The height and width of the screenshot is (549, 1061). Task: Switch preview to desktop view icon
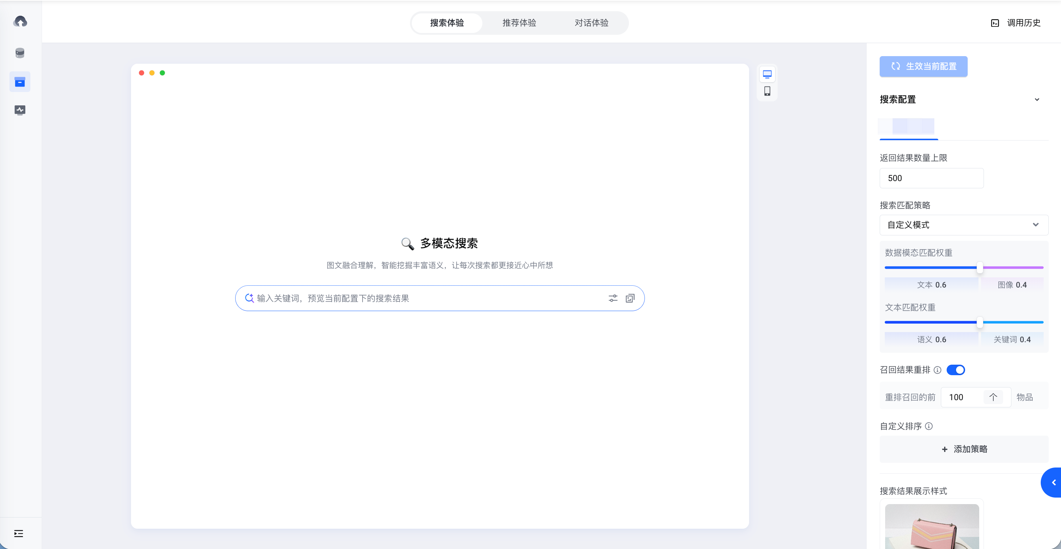tap(767, 74)
